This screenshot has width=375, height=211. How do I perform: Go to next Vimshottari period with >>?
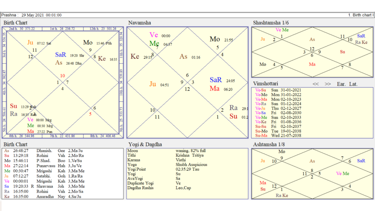coord(328,84)
